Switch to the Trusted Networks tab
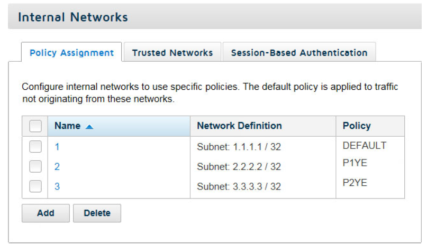This screenshot has height=245, width=427. point(172,52)
